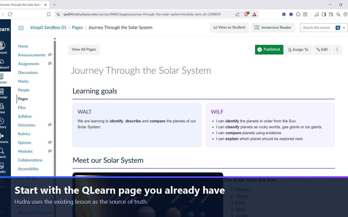This screenshot has width=348, height=217.
Task: Open site settings icon in the address bar
Action: point(58,14)
